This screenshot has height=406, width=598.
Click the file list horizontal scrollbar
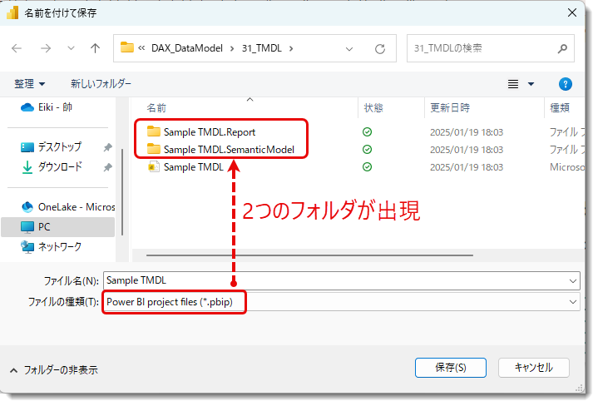[309, 255]
